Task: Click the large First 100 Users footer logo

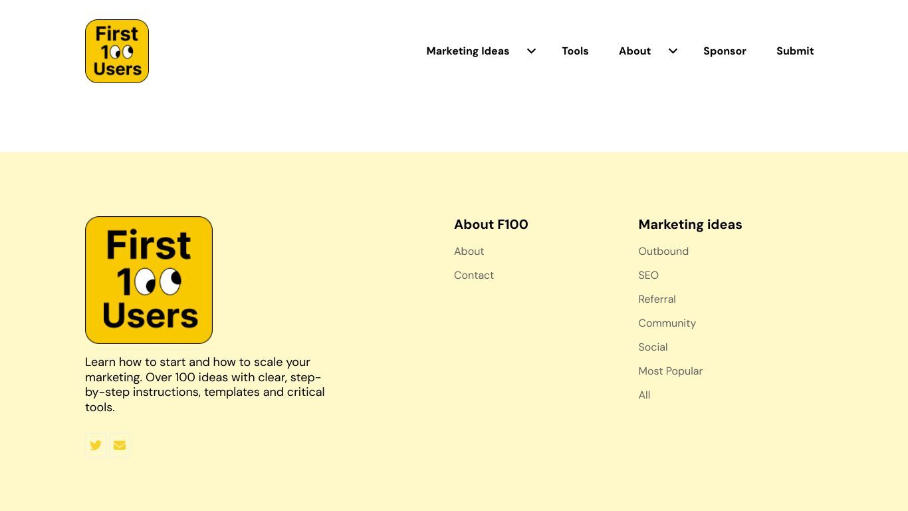Action: (149, 280)
